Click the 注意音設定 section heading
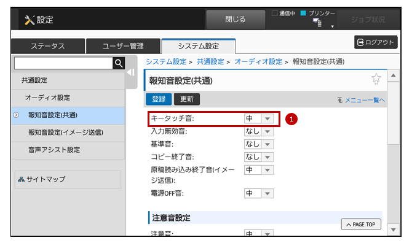The image size is (412, 243). (171, 218)
